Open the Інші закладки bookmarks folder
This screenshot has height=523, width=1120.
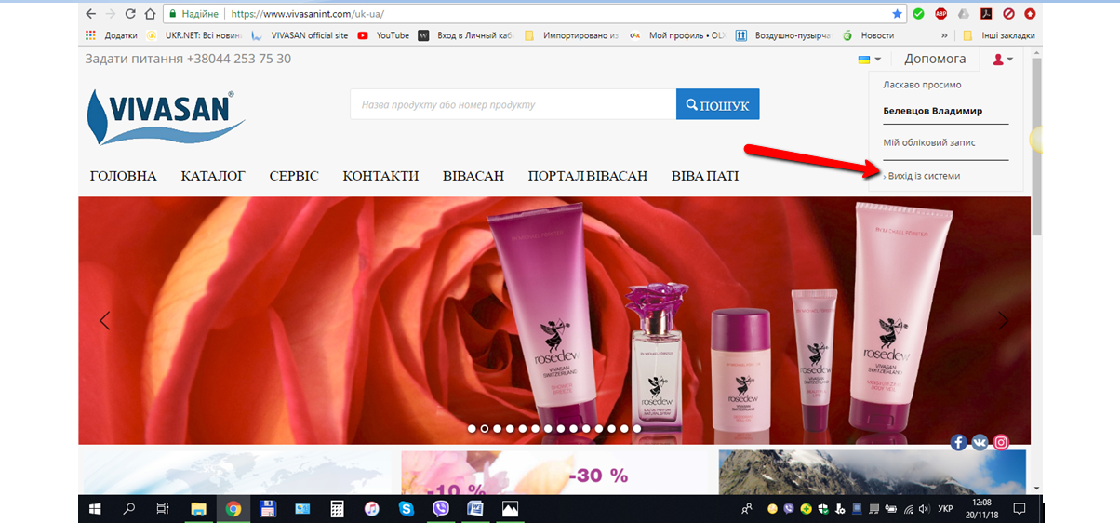click(998, 35)
